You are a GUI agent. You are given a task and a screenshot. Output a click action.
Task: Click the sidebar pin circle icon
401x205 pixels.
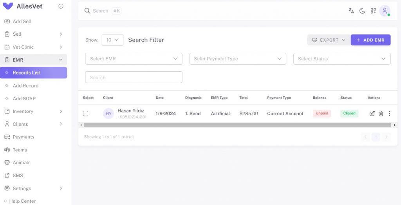click(61, 6)
